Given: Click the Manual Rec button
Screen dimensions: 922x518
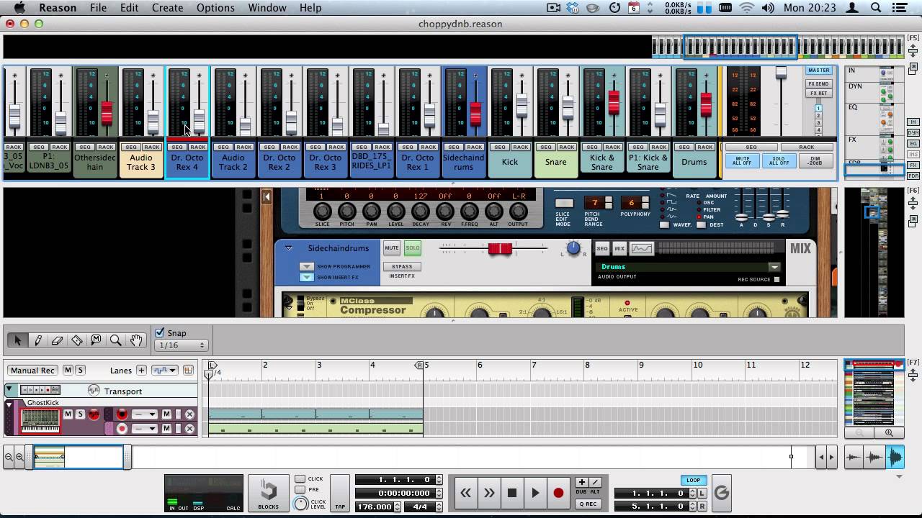Looking at the screenshot, I should (x=32, y=371).
